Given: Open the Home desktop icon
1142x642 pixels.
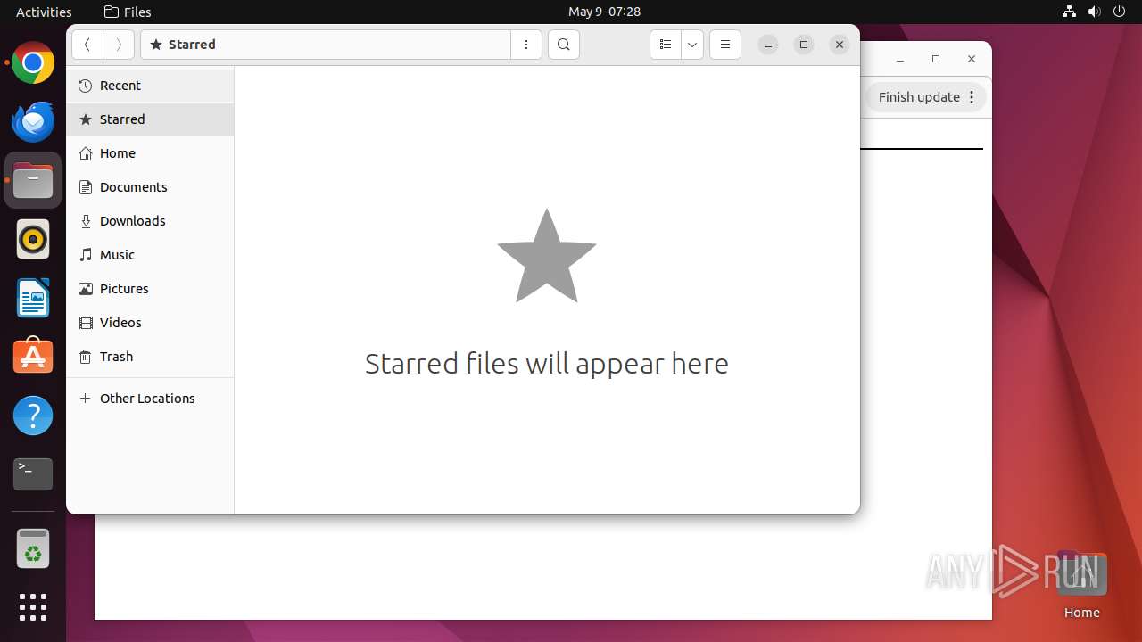Looking at the screenshot, I should [x=1081, y=586].
